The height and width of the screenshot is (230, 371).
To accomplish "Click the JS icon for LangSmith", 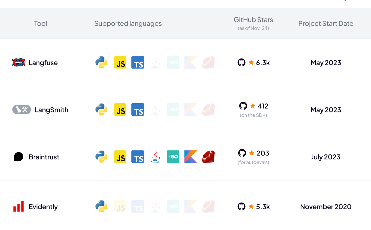I will pyautogui.click(x=120, y=109).
